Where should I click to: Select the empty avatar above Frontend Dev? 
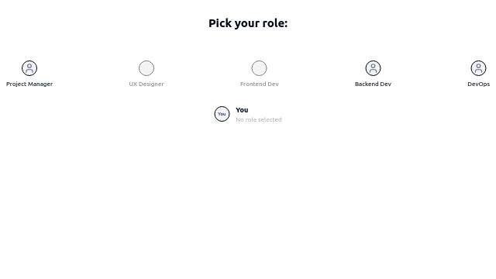click(259, 68)
